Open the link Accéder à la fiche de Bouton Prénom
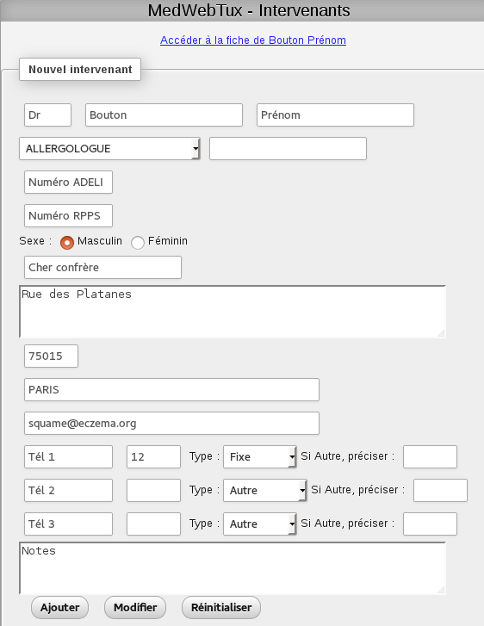Viewport: 484px width, 626px height. (253, 40)
